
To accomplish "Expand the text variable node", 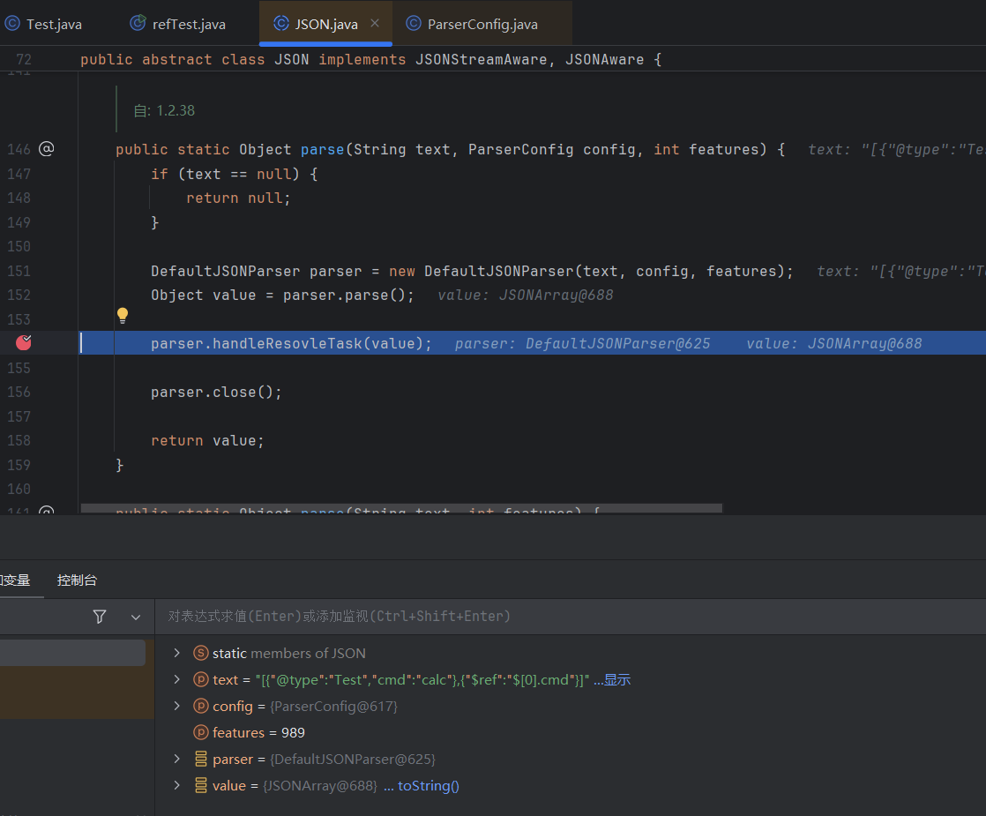I will (177, 679).
